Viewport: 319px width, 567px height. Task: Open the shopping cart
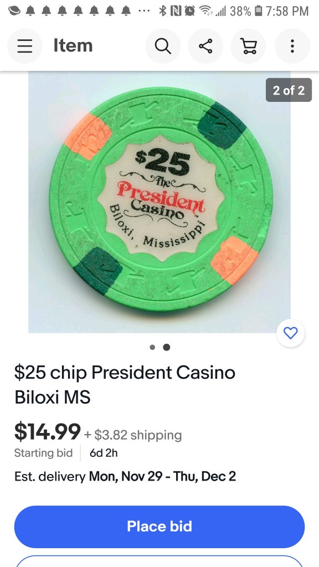249,47
